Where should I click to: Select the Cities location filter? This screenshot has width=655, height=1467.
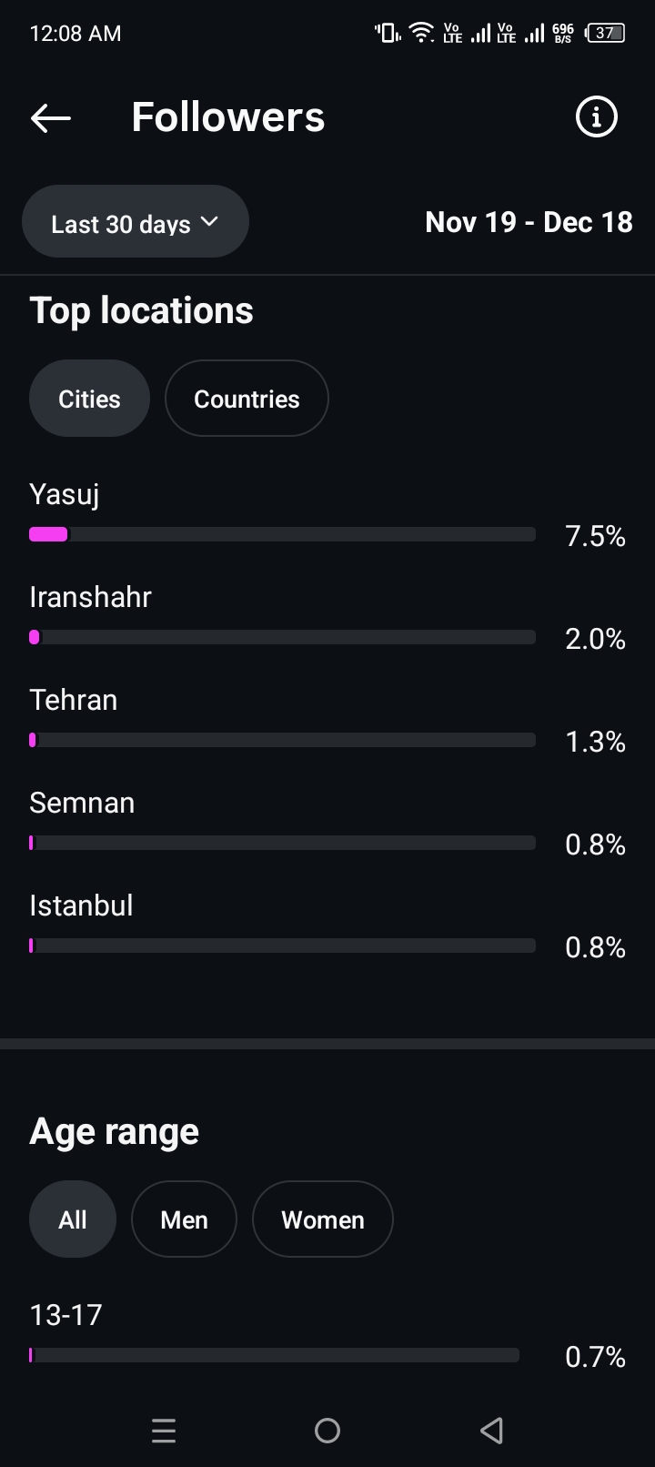89,399
